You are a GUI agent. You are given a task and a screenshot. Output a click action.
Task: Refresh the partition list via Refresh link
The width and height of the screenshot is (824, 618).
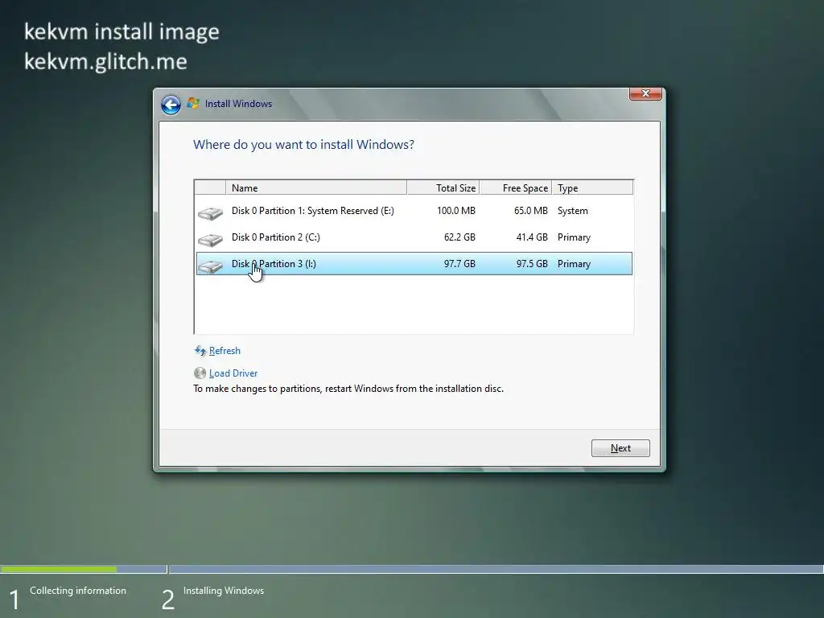(225, 351)
